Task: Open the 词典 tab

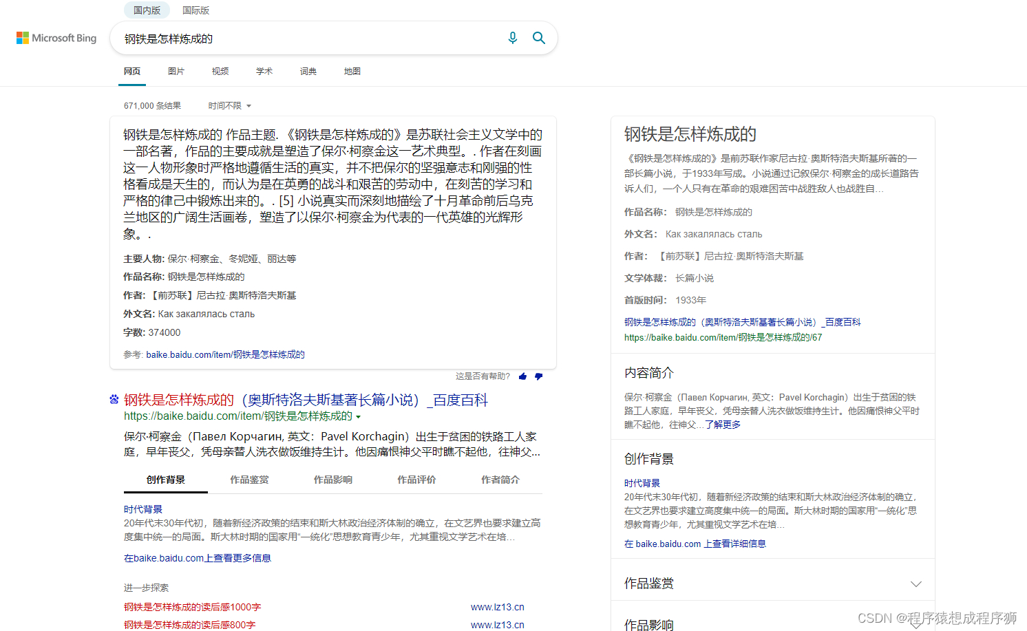Action: tap(308, 72)
